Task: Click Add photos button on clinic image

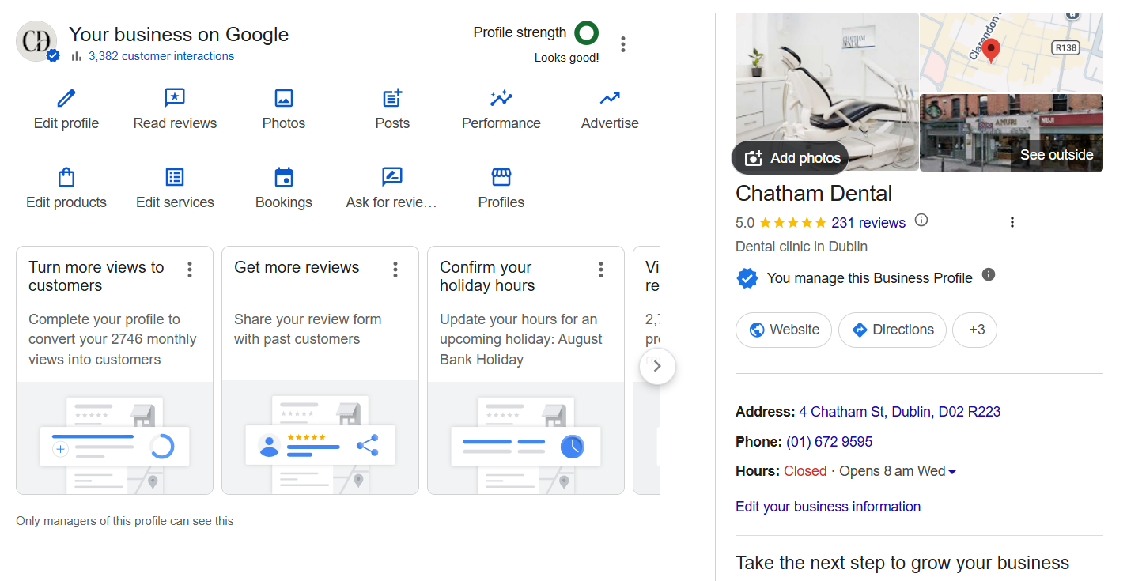Action: click(790, 158)
